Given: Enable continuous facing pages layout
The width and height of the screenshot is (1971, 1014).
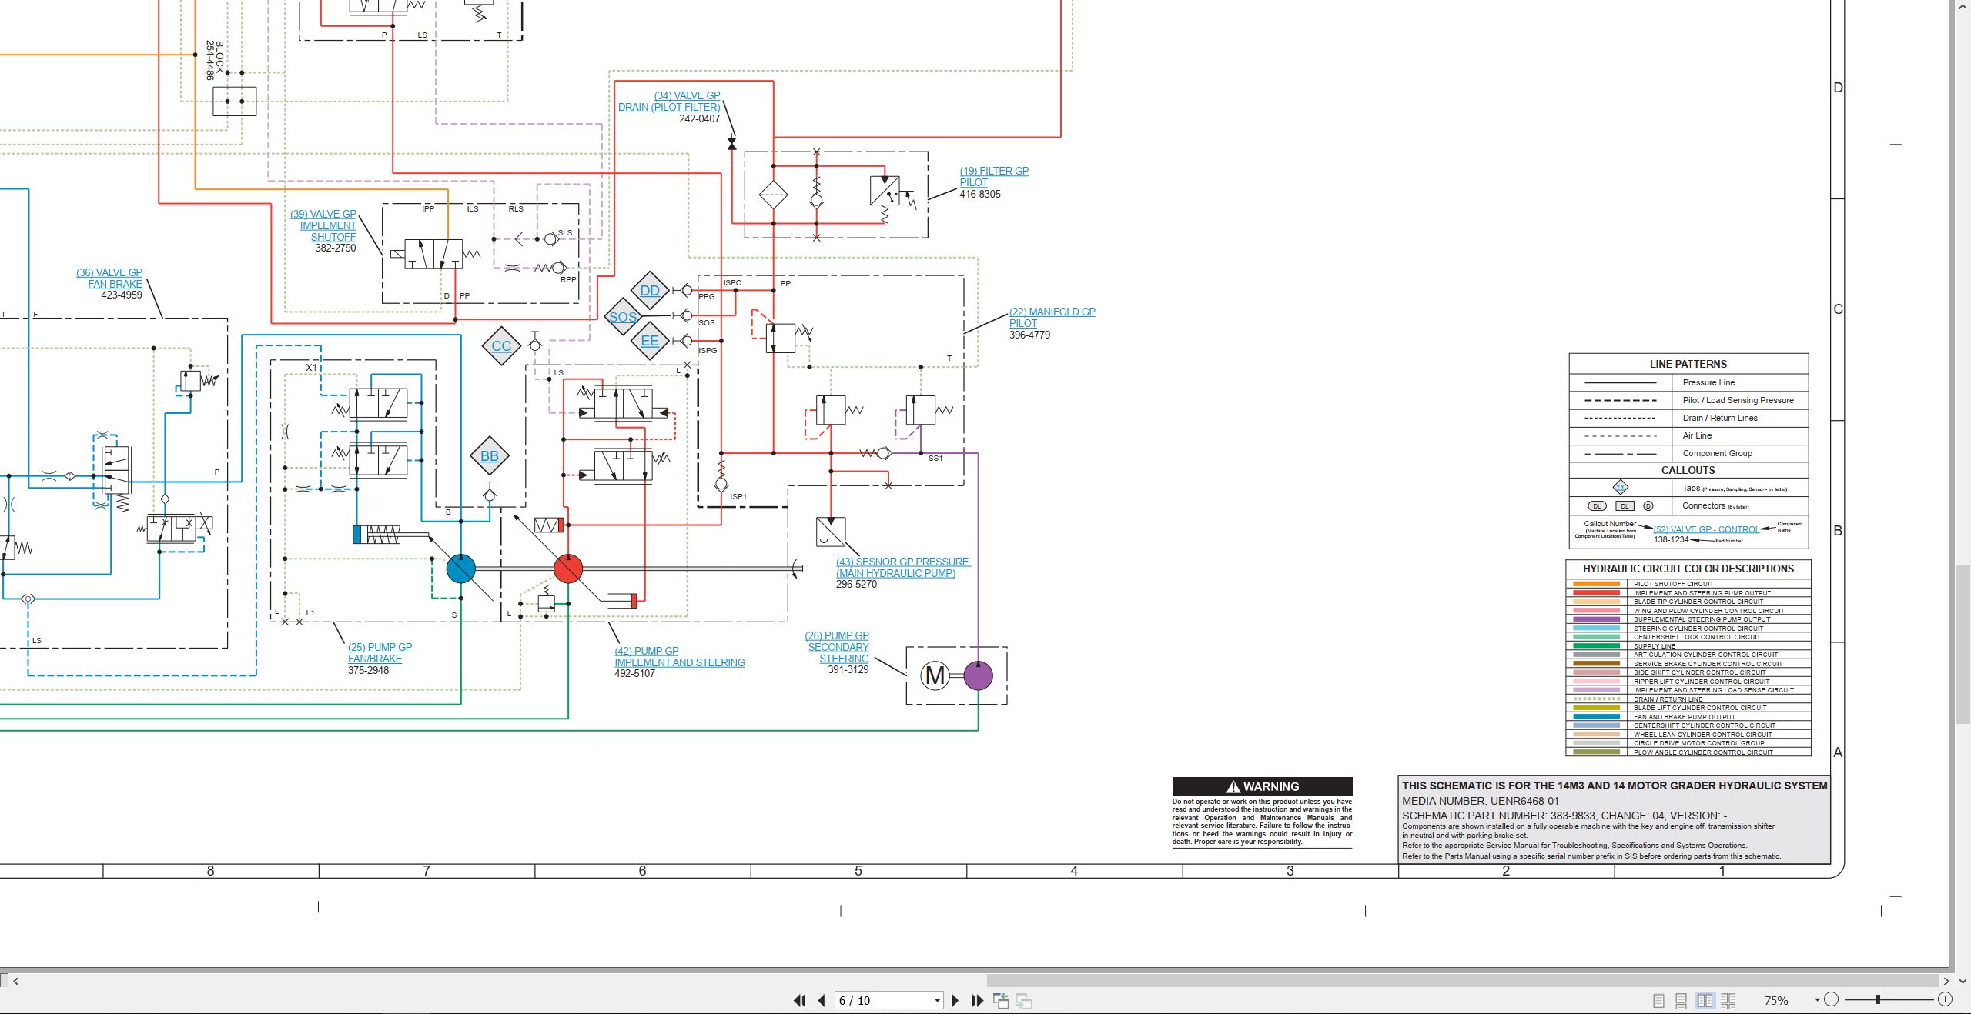Looking at the screenshot, I should 1728,1000.
